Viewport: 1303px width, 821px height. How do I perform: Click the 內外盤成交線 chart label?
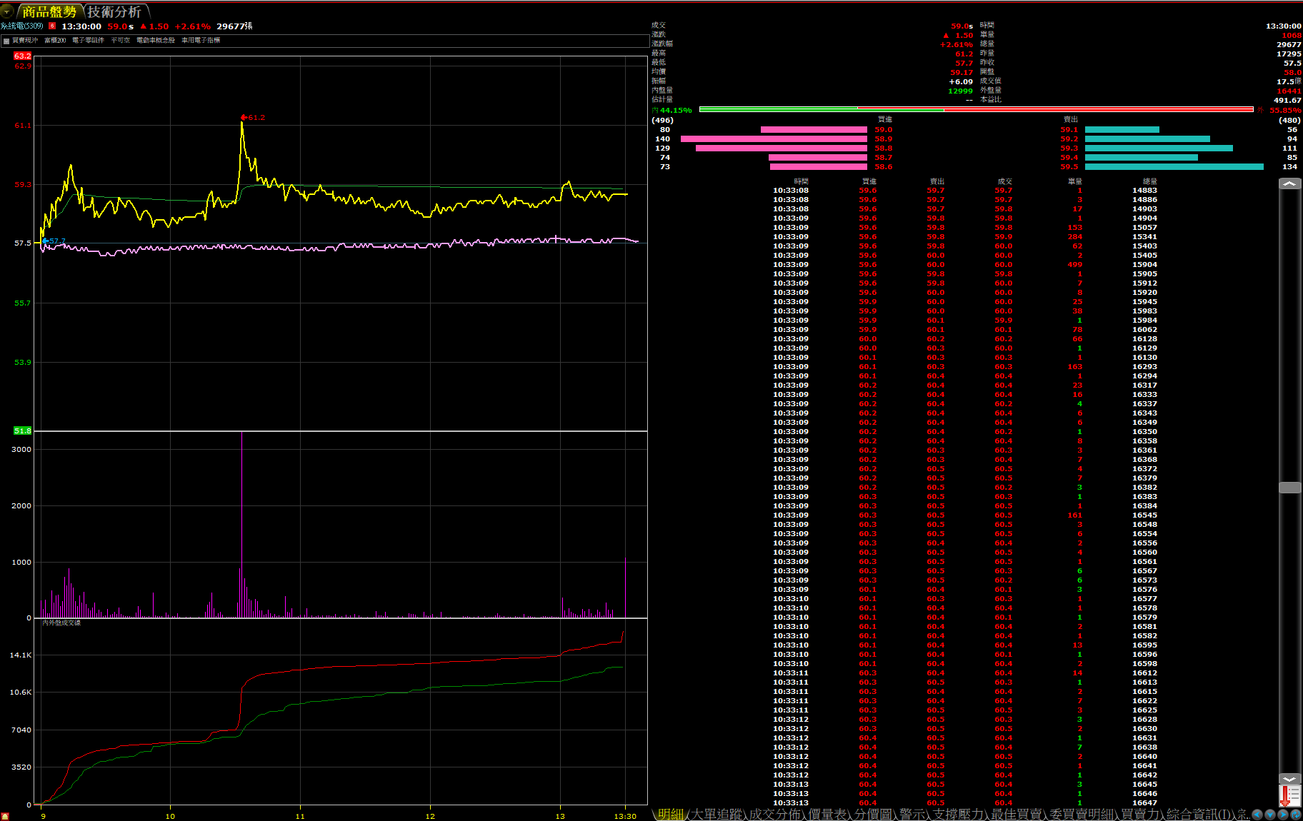(x=61, y=623)
